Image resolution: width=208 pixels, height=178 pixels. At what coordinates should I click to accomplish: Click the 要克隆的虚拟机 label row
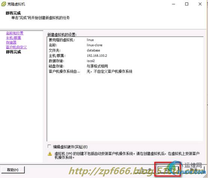[x=62, y=40]
